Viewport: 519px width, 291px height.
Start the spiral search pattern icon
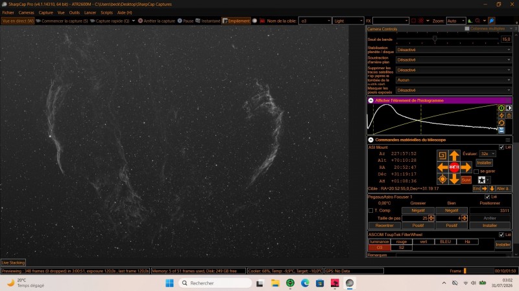442,155
